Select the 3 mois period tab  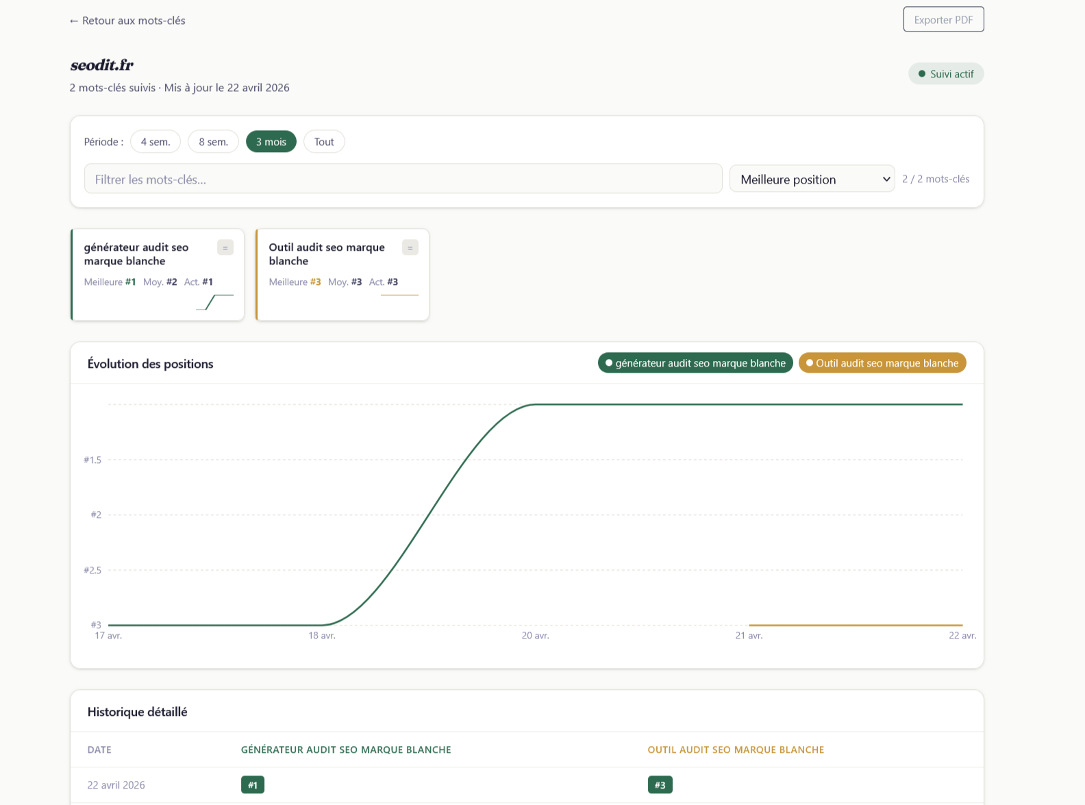[x=271, y=142]
